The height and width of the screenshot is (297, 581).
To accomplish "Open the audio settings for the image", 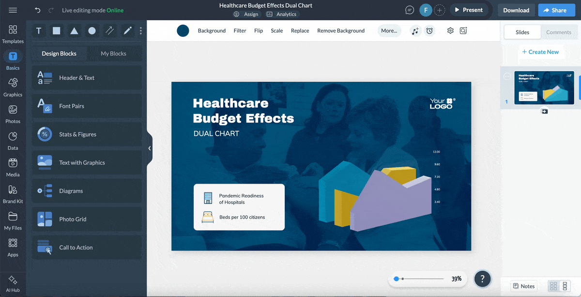I will click(x=415, y=31).
